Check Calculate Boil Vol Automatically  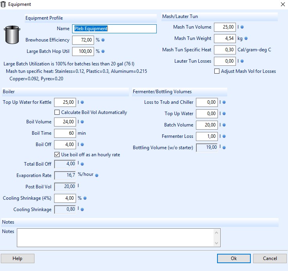(x=57, y=112)
